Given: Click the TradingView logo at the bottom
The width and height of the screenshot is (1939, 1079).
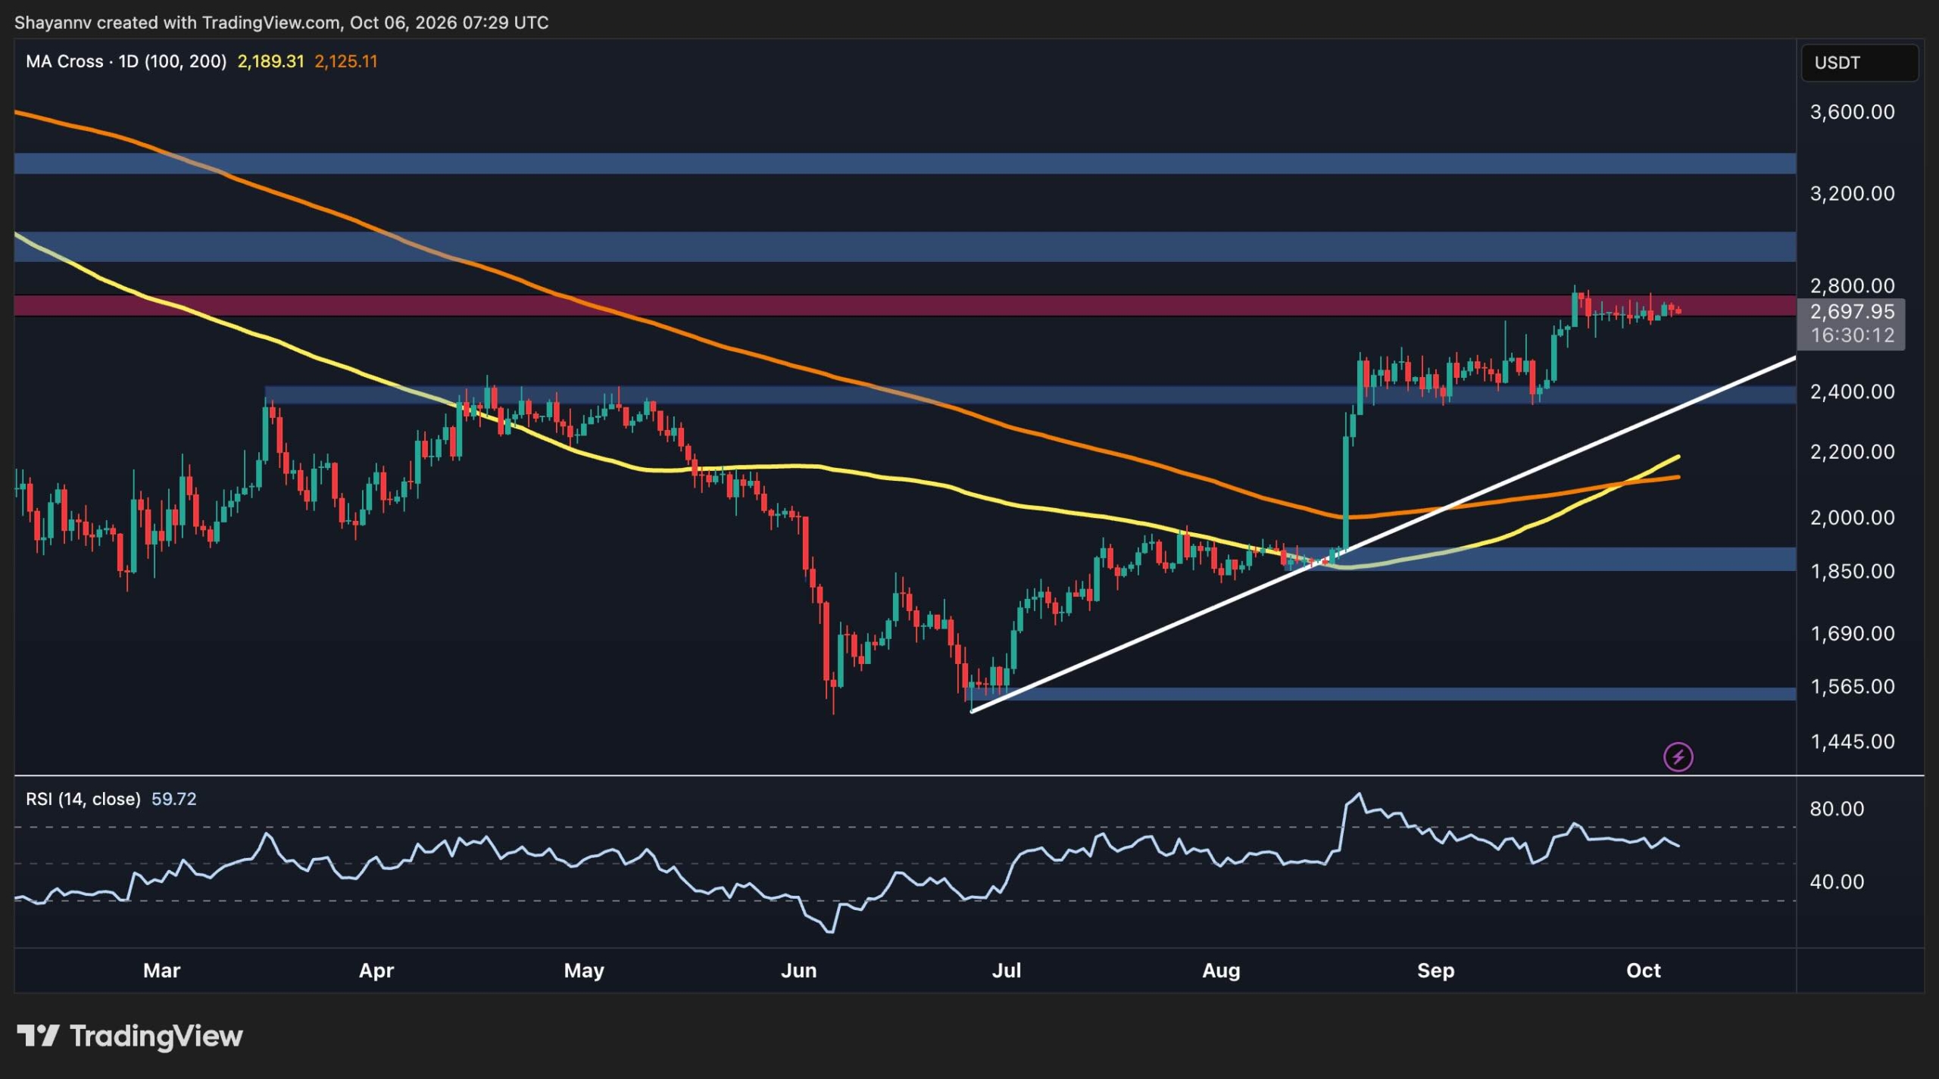Looking at the screenshot, I should (x=130, y=1036).
